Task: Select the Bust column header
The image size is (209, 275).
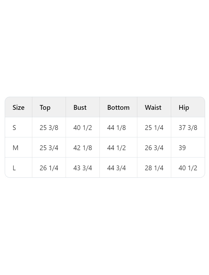Action: point(80,107)
